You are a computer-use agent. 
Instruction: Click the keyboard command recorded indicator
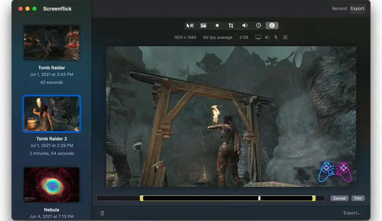(285, 37)
